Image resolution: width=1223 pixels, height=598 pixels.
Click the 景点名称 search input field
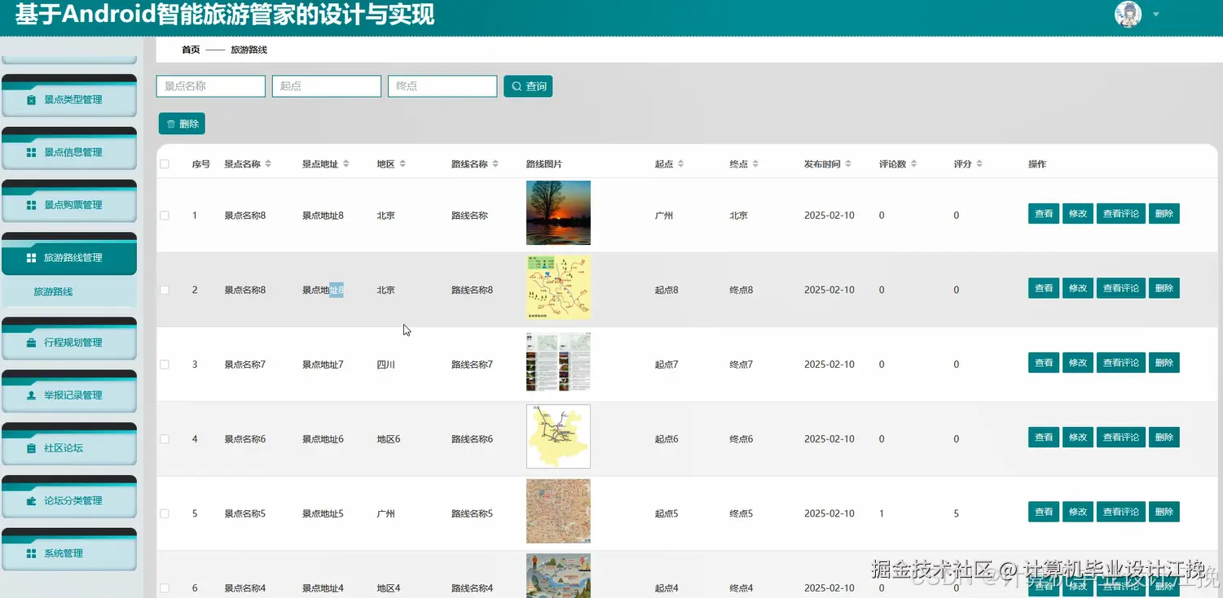(210, 85)
